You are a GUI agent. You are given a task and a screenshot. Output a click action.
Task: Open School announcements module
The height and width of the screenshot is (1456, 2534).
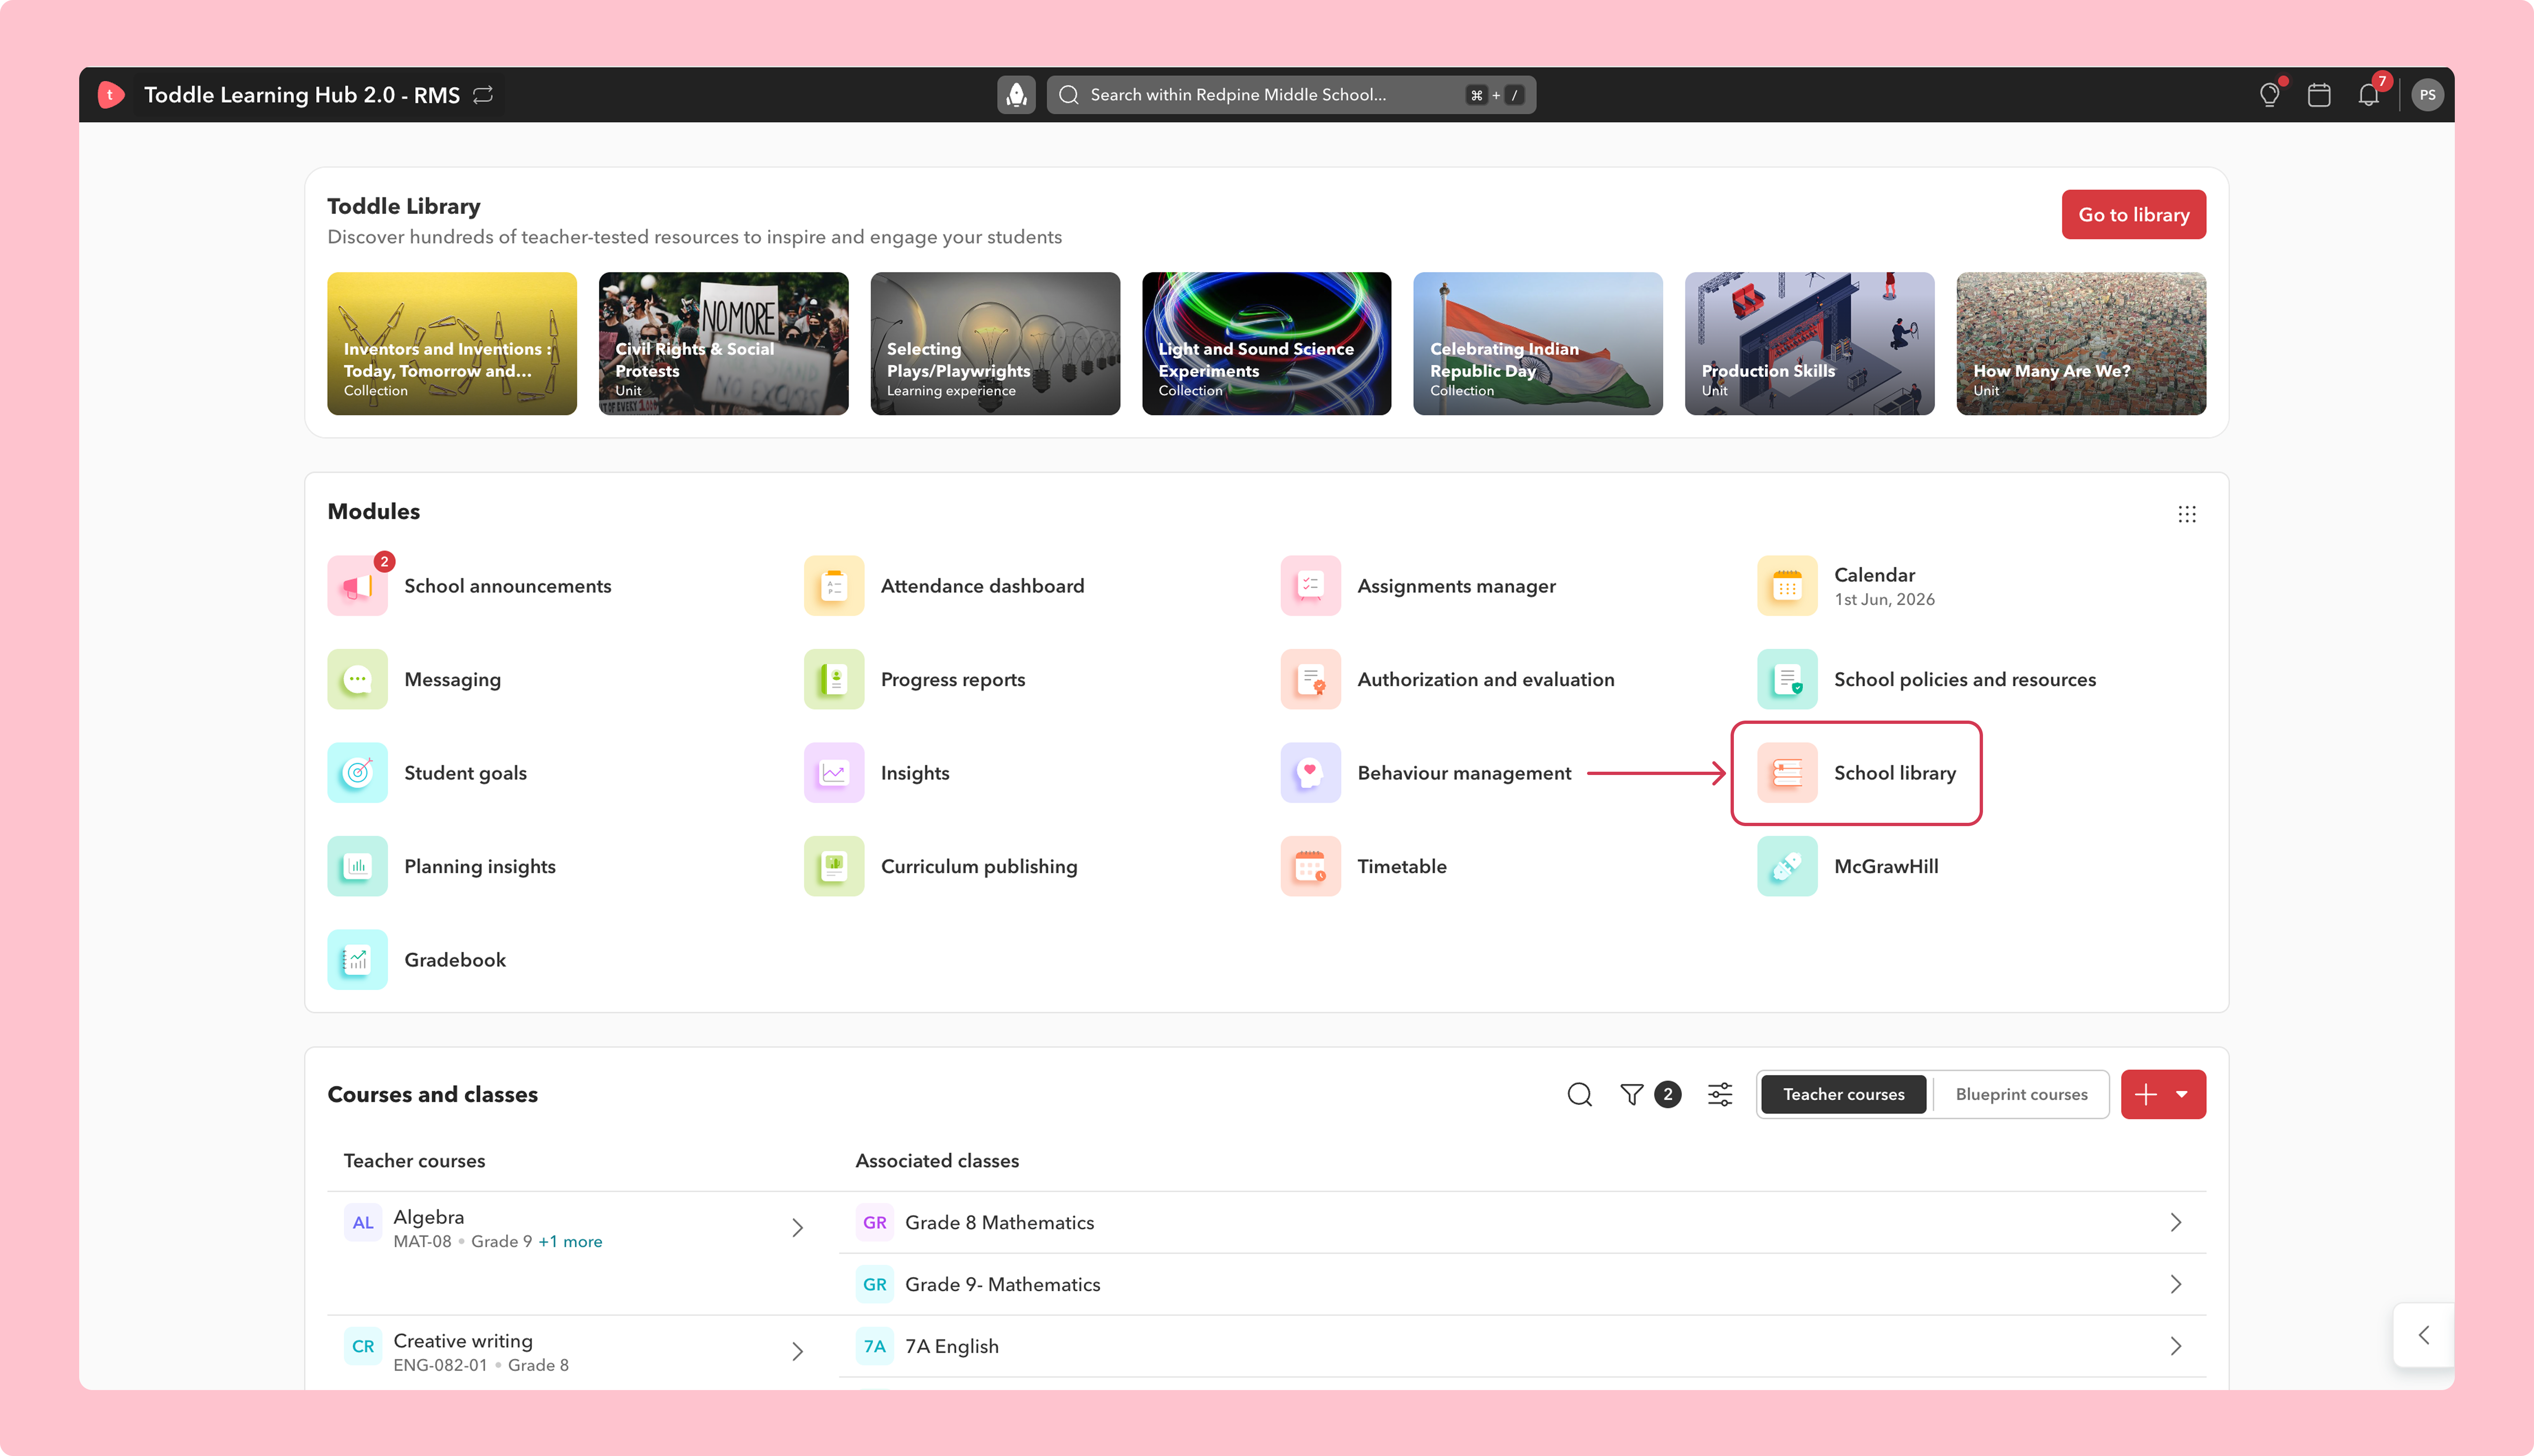tap(469, 586)
